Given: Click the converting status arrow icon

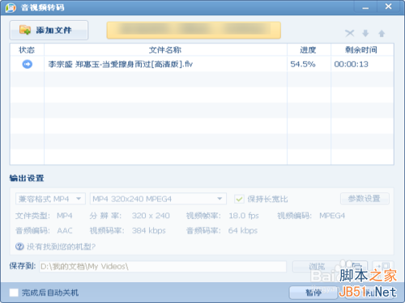Looking at the screenshot, I should [27, 64].
